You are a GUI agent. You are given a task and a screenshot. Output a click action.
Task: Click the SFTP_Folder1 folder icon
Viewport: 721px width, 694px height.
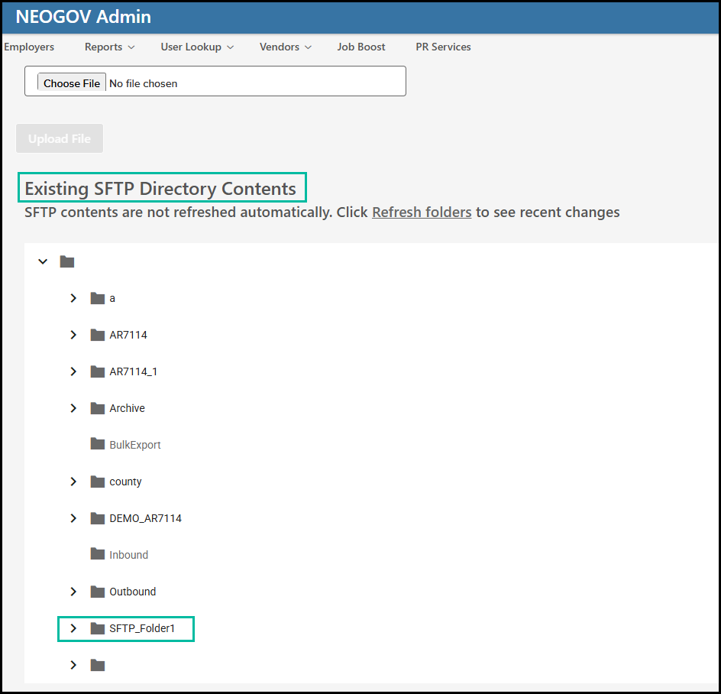click(x=98, y=628)
